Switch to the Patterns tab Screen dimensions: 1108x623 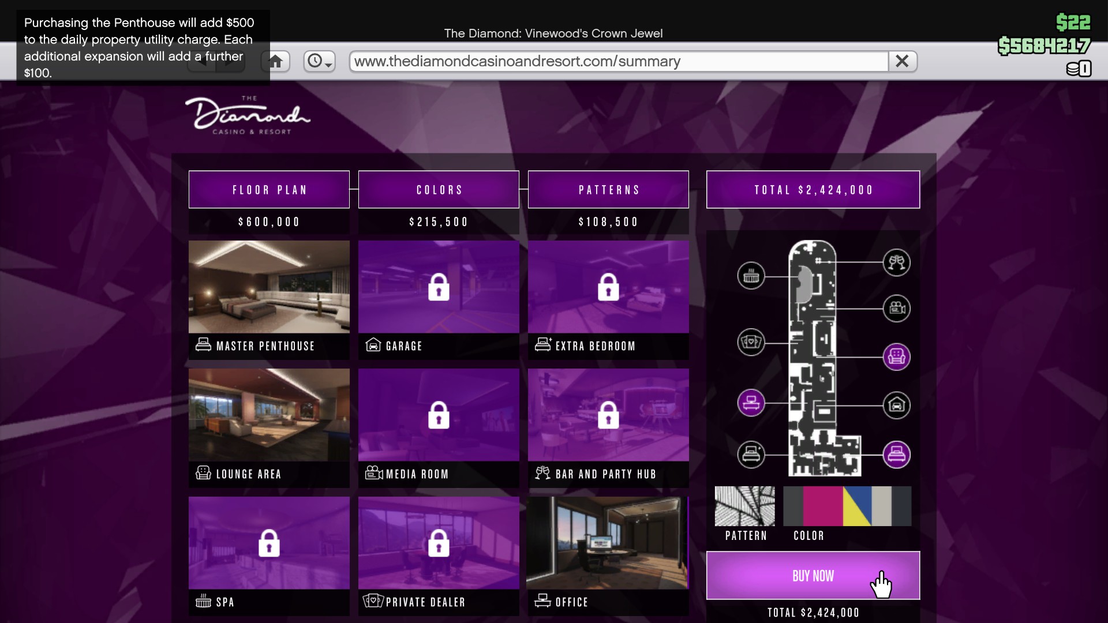tap(608, 190)
